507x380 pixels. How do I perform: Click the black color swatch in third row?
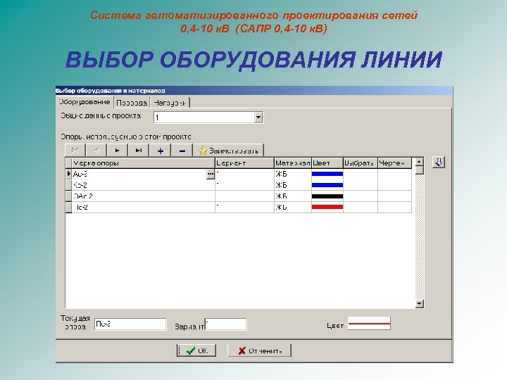pos(327,196)
